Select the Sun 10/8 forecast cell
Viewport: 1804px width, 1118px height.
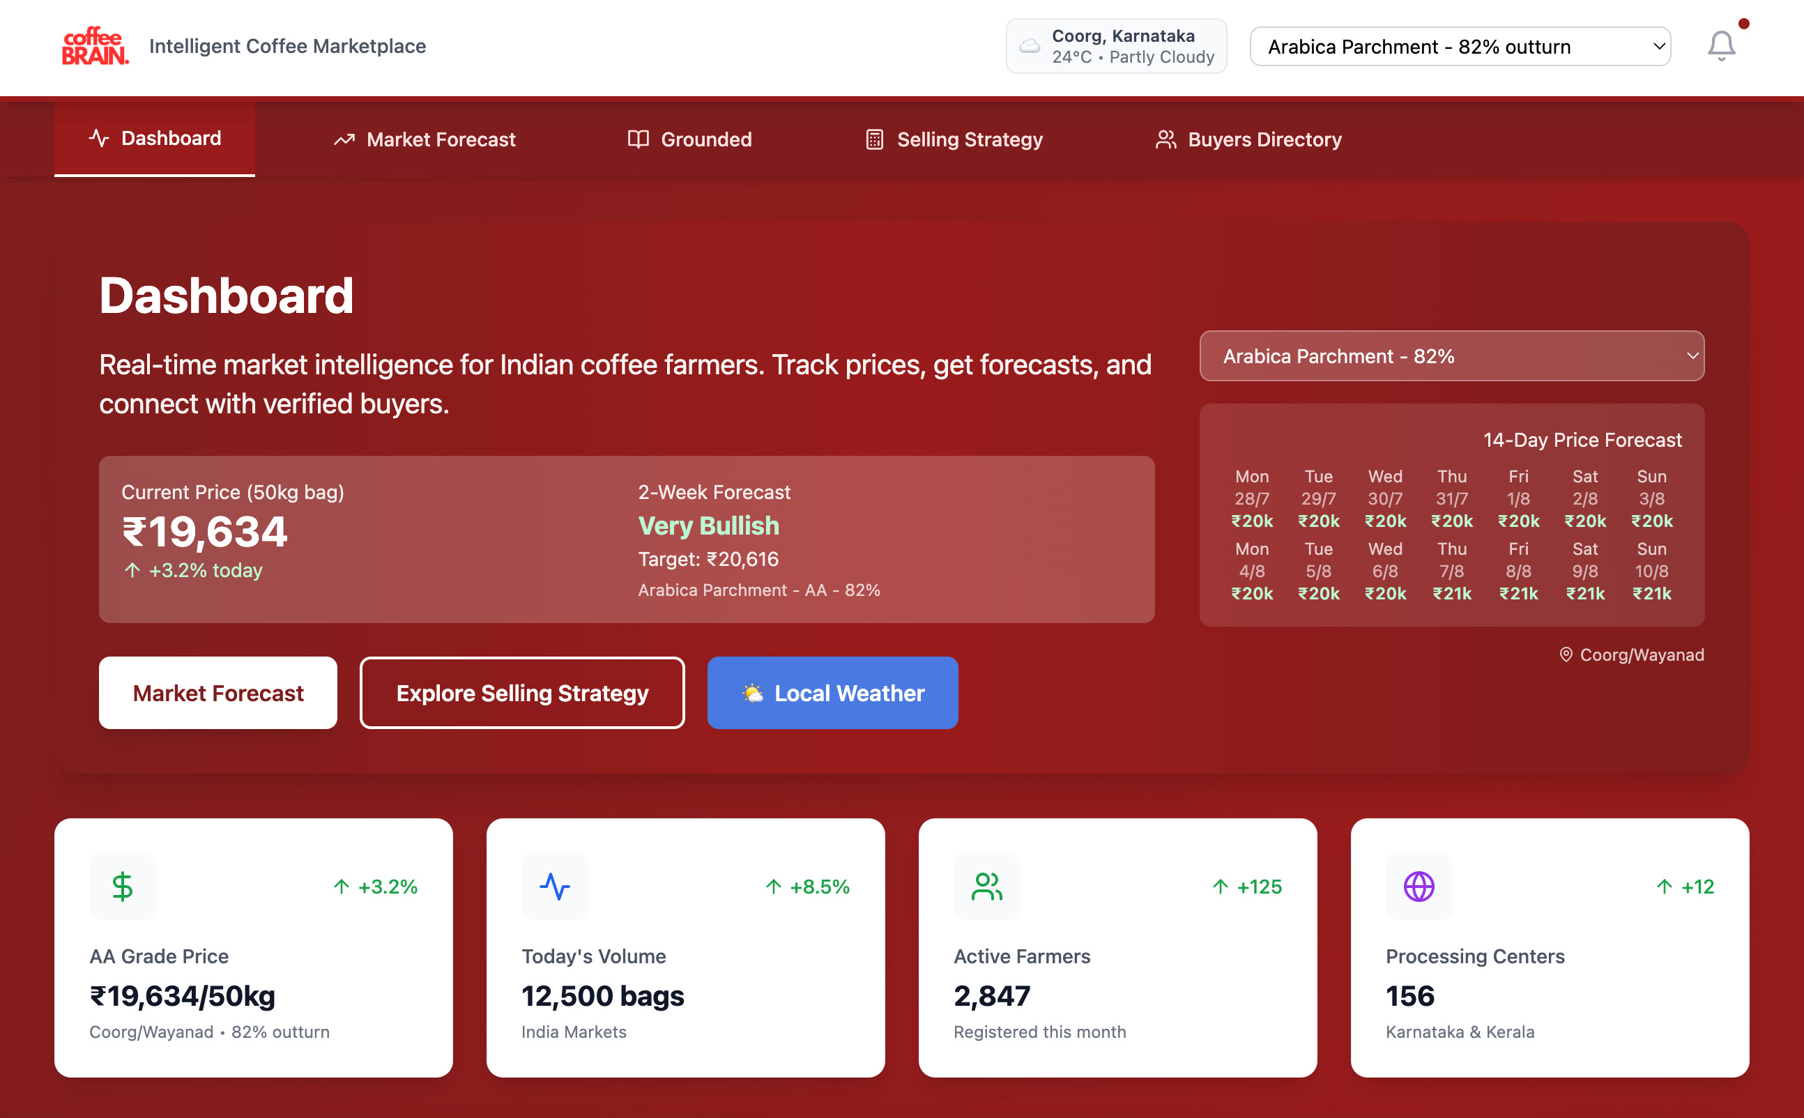(1651, 571)
